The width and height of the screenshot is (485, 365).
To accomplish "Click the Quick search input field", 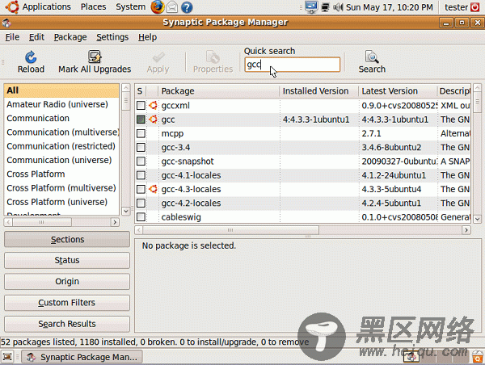I will (292, 65).
